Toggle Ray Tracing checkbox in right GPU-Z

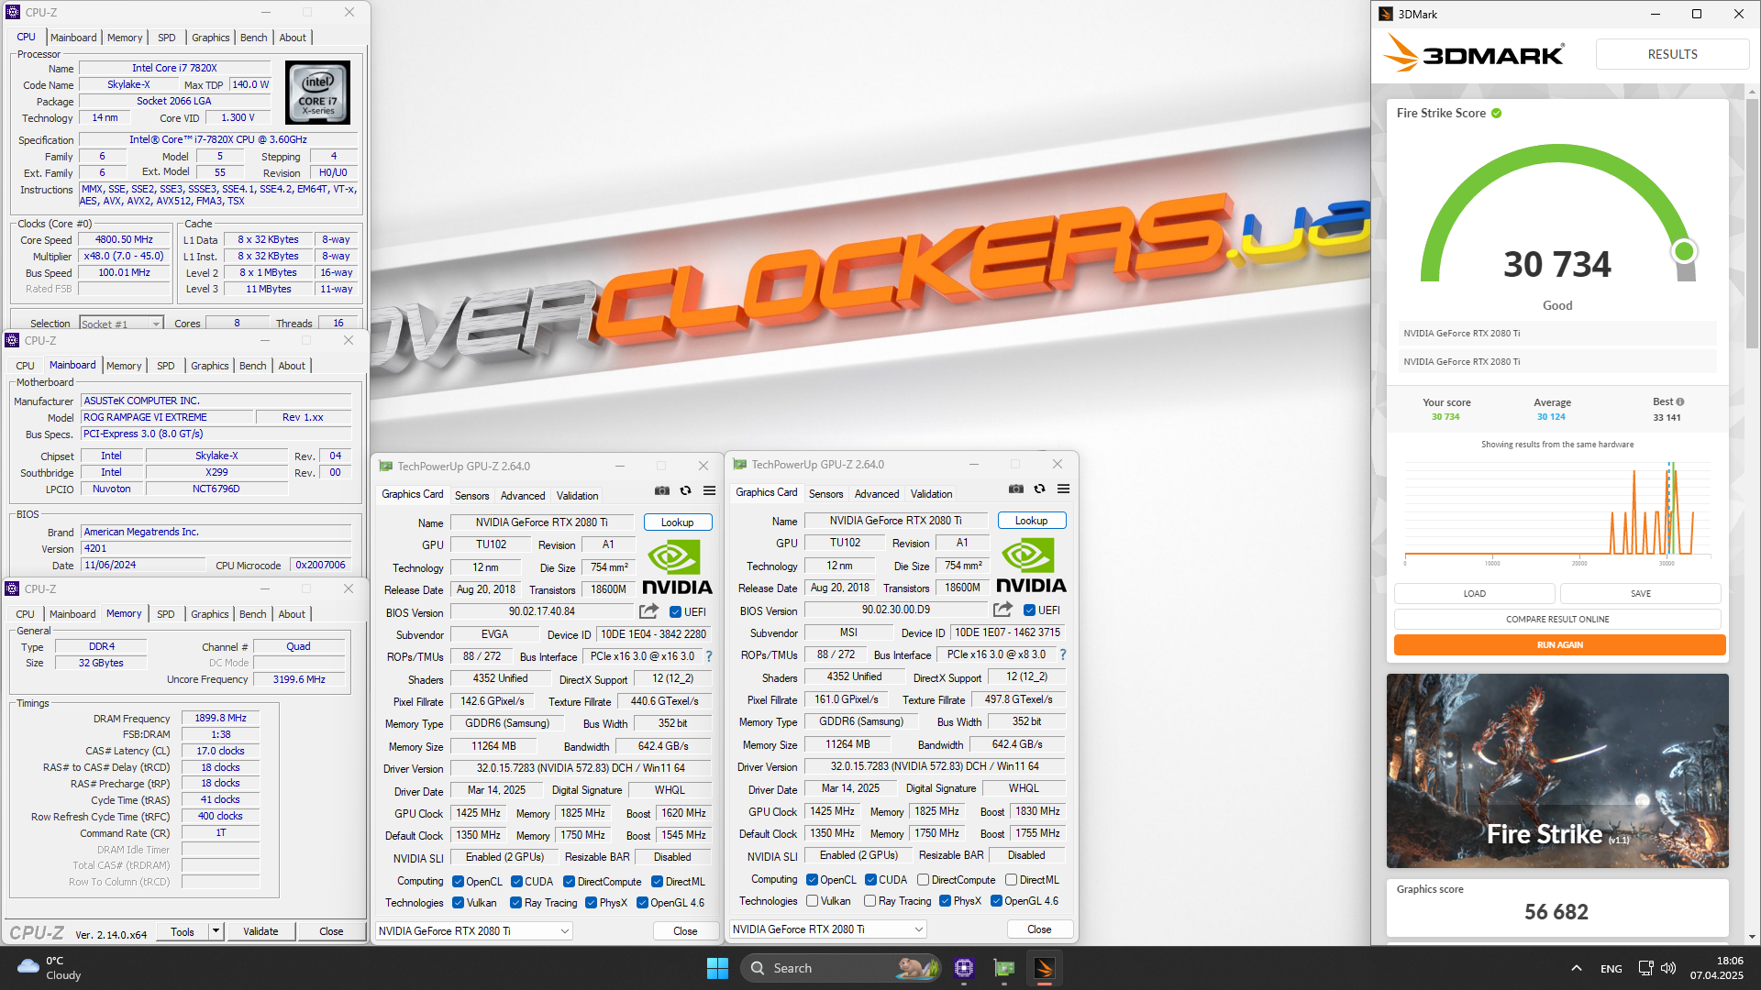click(x=869, y=901)
